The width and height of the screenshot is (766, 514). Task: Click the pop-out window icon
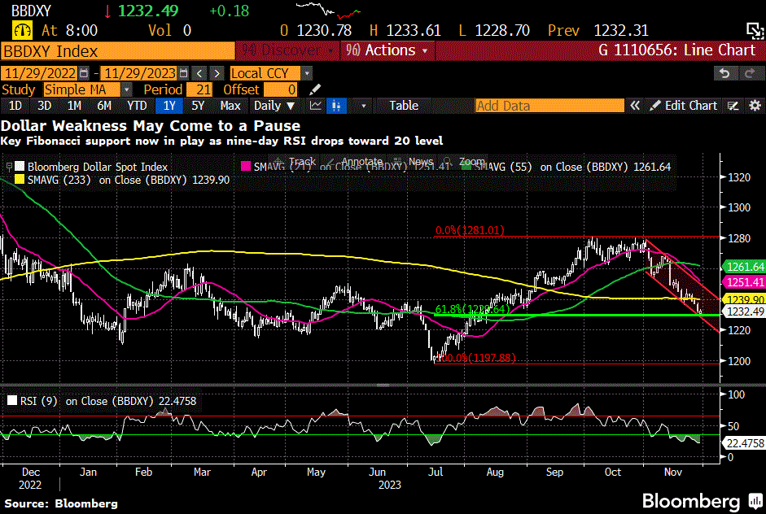point(755,30)
